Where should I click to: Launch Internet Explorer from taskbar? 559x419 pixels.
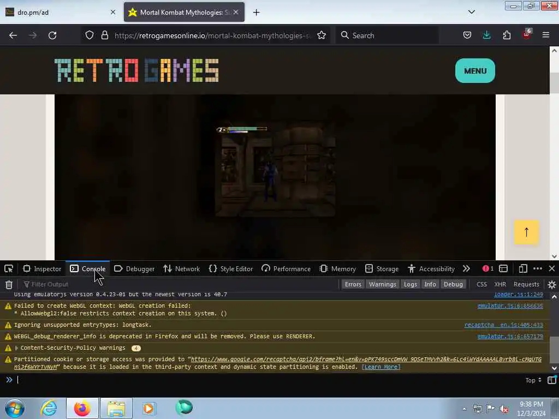point(49,408)
